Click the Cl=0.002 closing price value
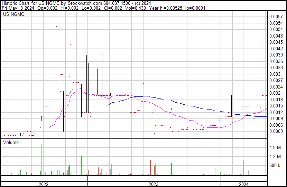Viewport: 287px width, 187px height. pos(113,8)
